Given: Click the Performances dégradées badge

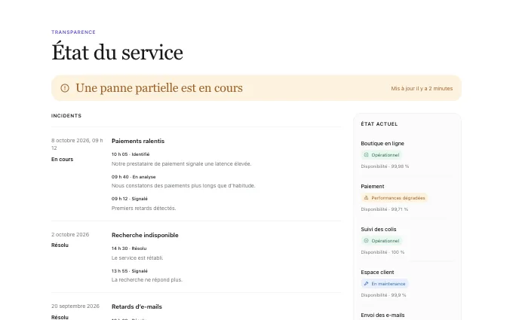Looking at the screenshot, I should [395, 198].
